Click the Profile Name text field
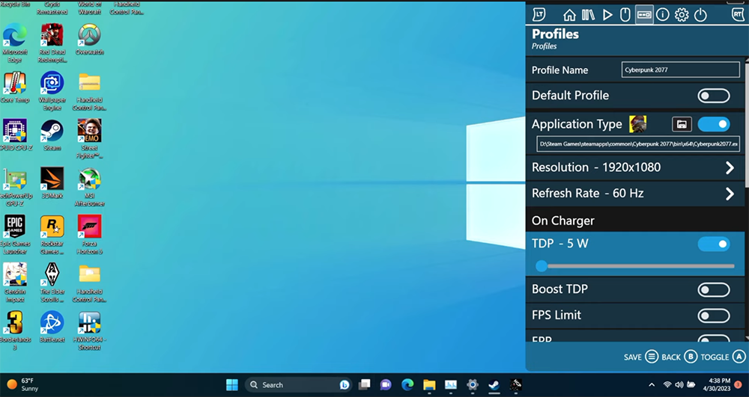Screen dimensions: 749x397 coord(681,70)
